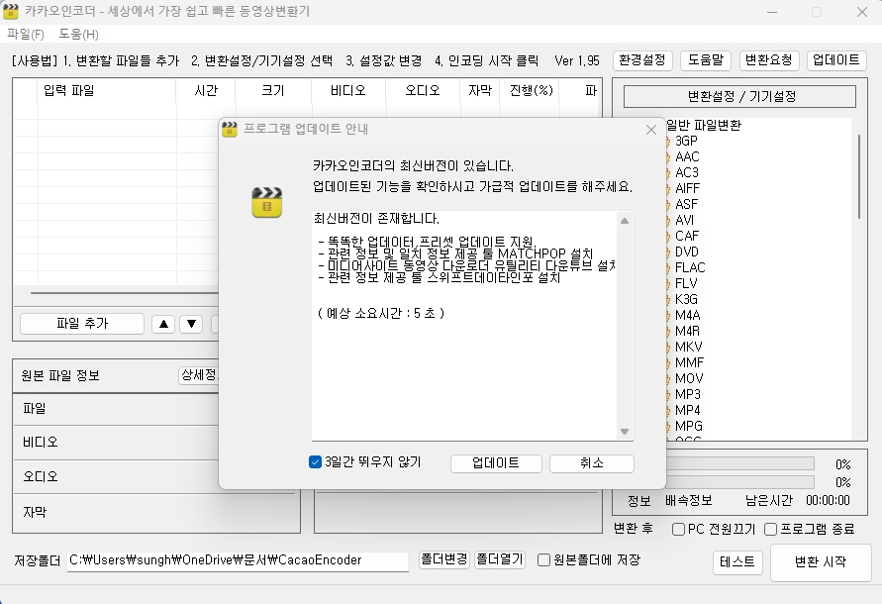This screenshot has height=604, width=882.
Task: Check 원본폴더에 저장 option
Action: pyautogui.click(x=543, y=560)
